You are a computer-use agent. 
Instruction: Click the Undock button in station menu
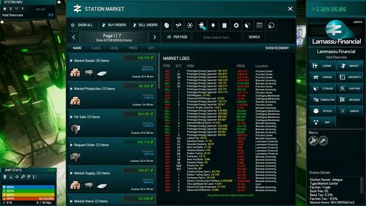pos(350,111)
